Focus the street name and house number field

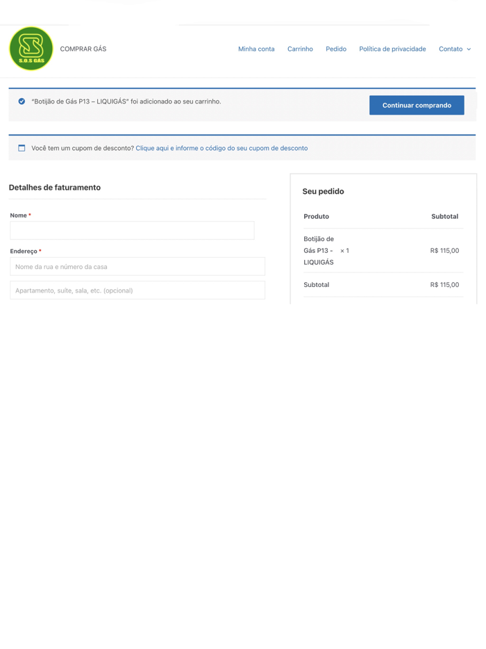tap(137, 267)
